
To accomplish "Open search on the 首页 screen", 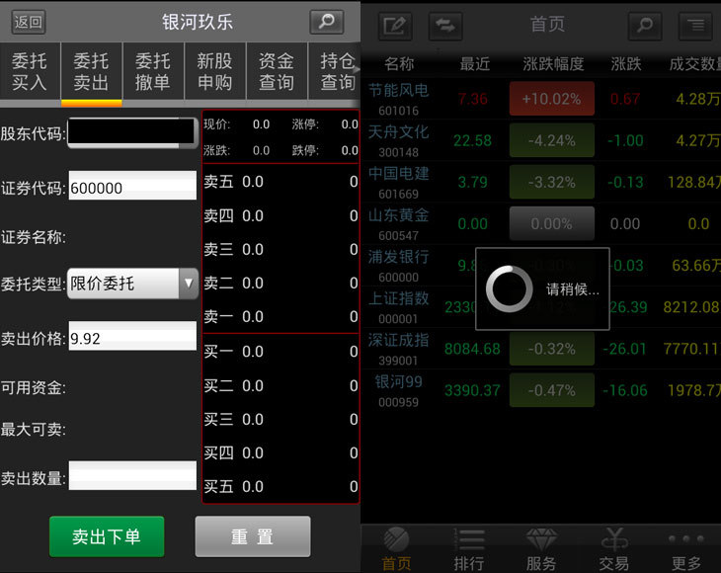I will (645, 26).
